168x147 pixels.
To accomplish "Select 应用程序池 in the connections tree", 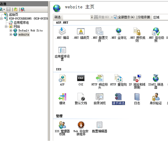I will coord(21,22).
